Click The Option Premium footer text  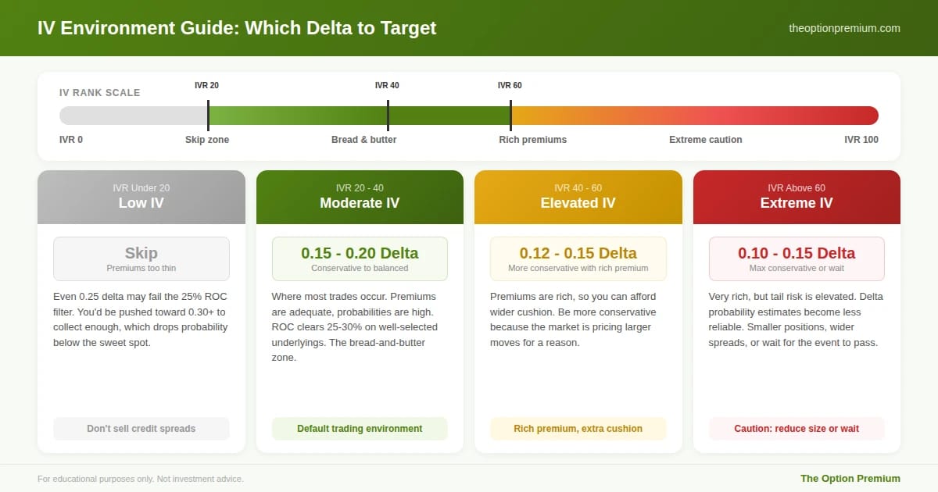850,479
